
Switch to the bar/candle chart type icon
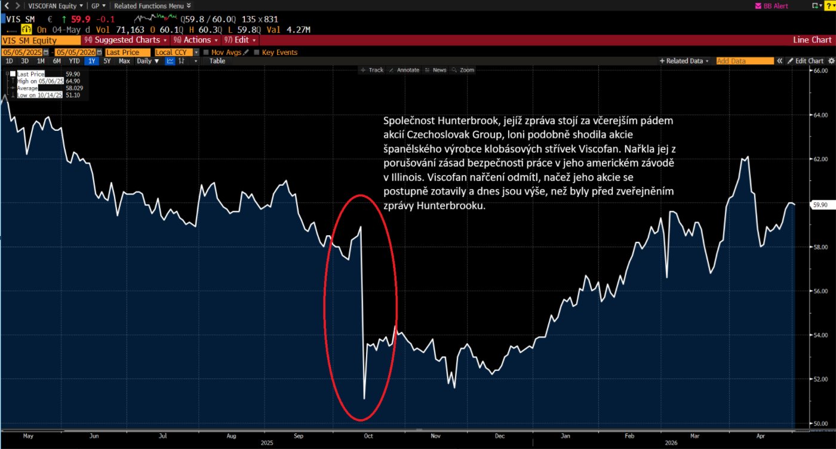point(183,61)
